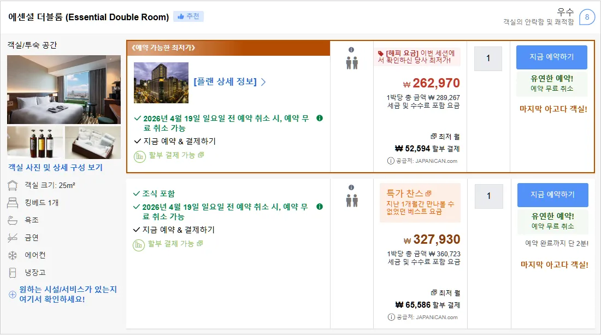Click occupancy info icon for ₩327,930 offer

coord(351,187)
